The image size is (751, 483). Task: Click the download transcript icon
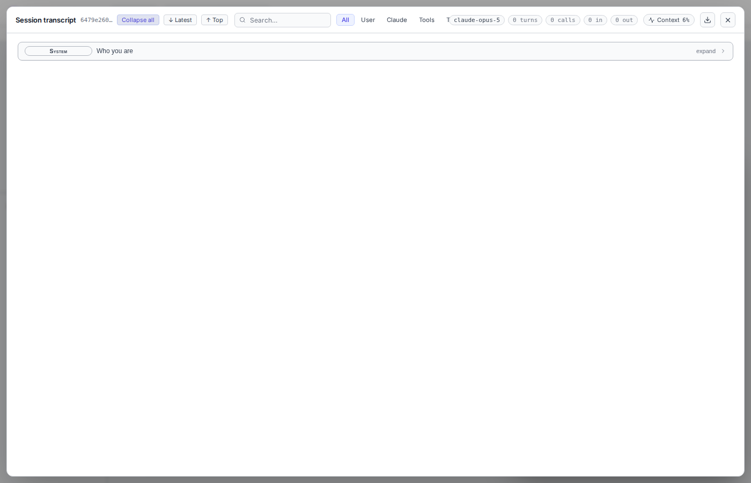point(708,20)
